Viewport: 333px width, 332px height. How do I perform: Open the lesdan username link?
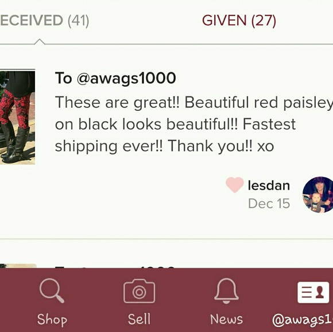[x=269, y=186]
